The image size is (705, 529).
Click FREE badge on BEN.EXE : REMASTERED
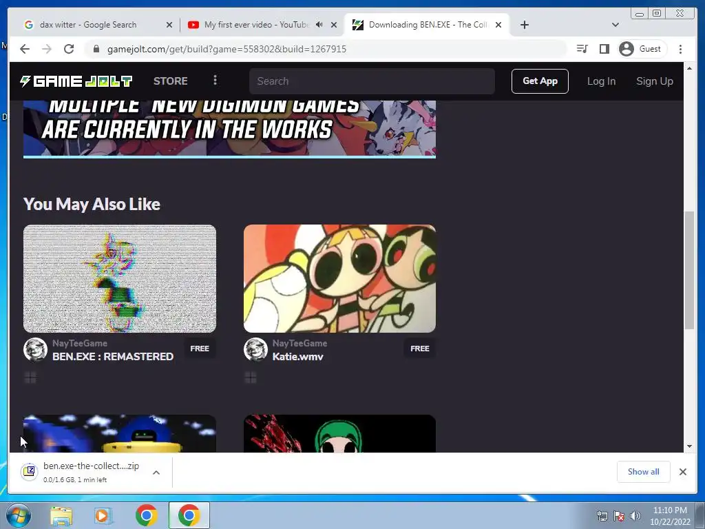(200, 349)
